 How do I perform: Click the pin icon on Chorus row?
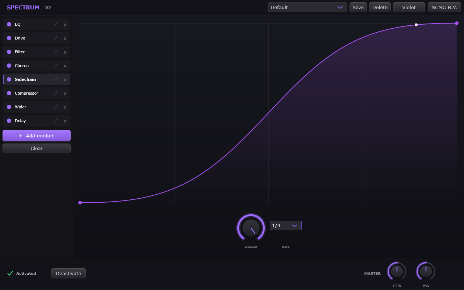coord(55,66)
